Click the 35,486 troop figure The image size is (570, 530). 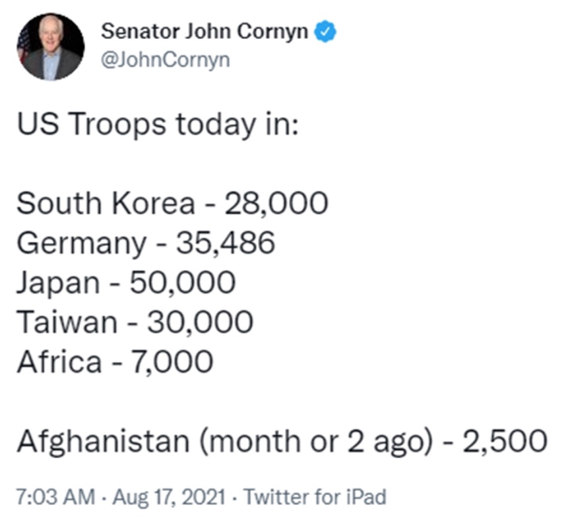click(x=226, y=243)
